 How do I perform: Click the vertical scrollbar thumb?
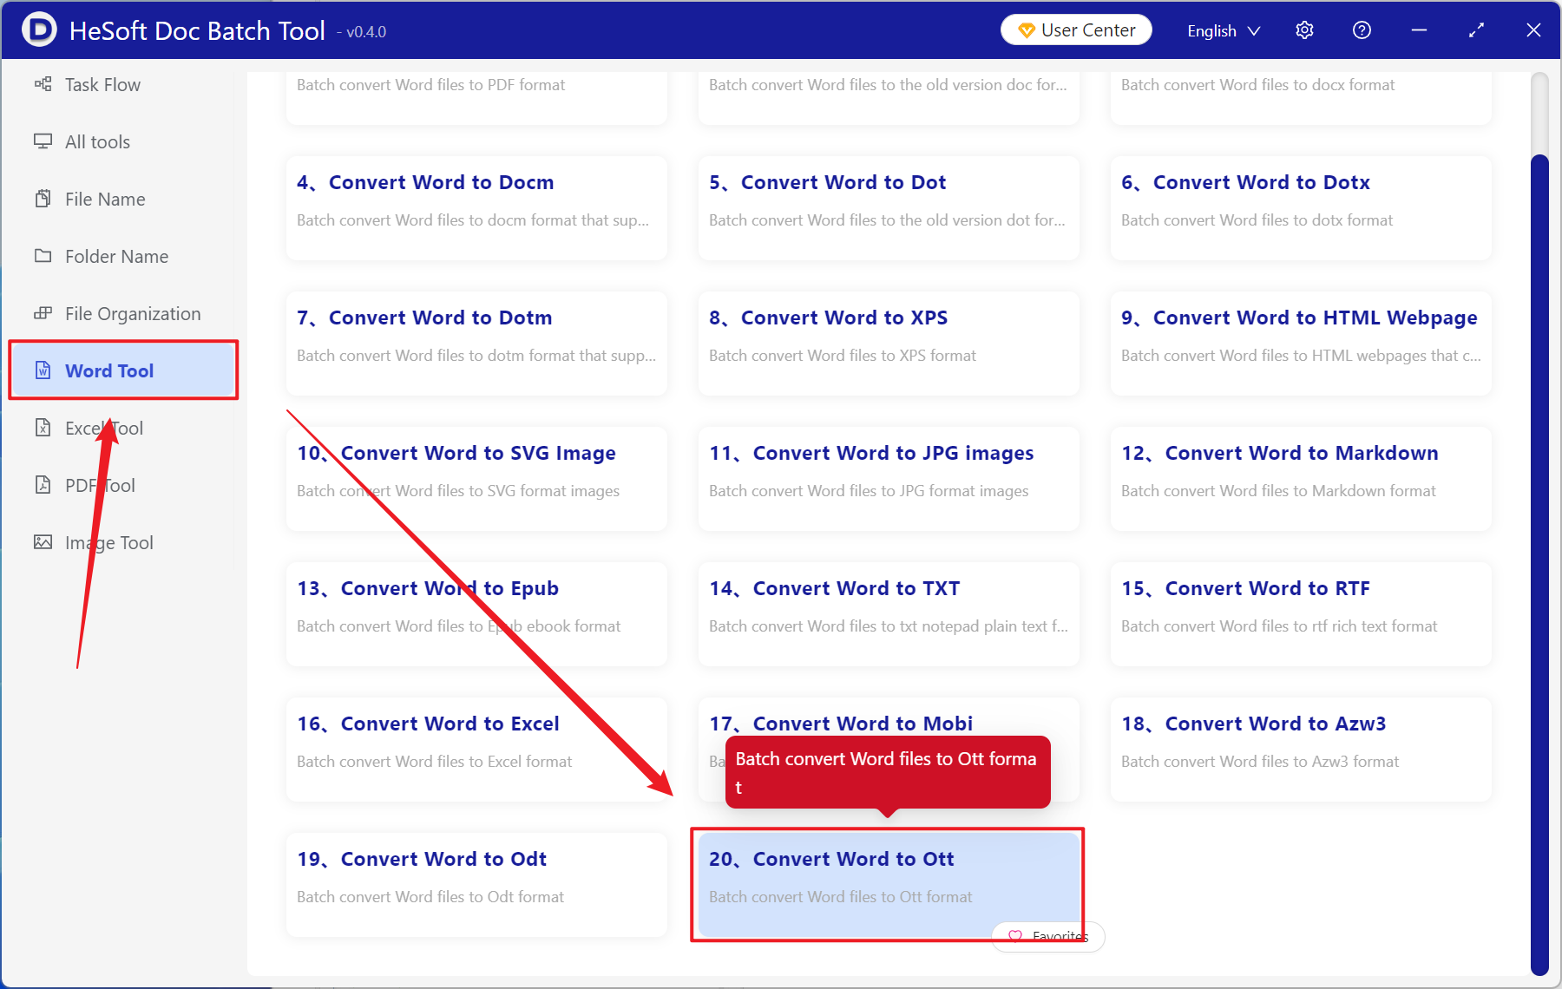[x=1539, y=564]
